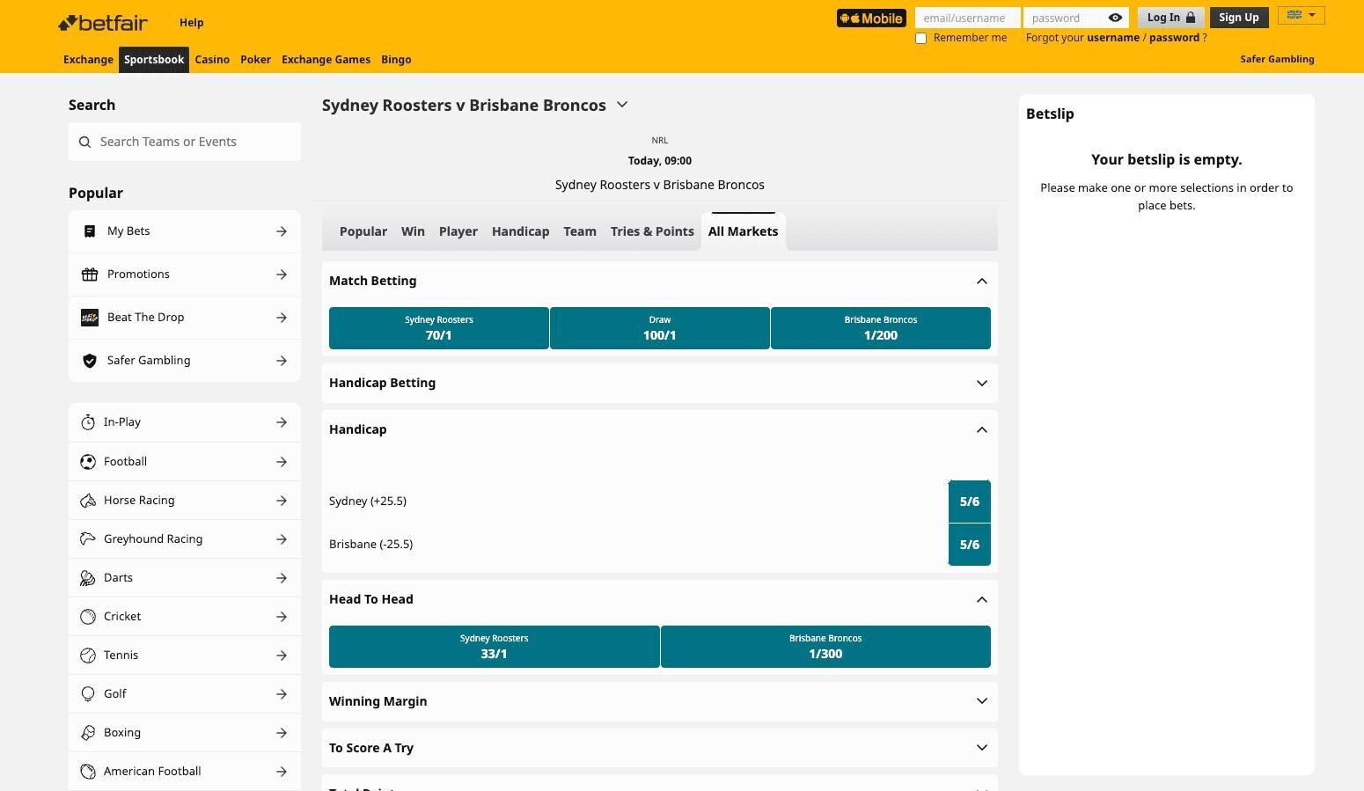Select Brisbane Broncos 1/300 head to head
Viewport: 1364px width, 791px height.
click(825, 647)
